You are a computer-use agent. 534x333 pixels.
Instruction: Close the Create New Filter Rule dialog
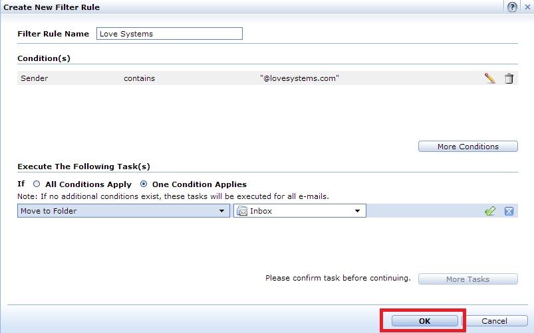click(527, 7)
